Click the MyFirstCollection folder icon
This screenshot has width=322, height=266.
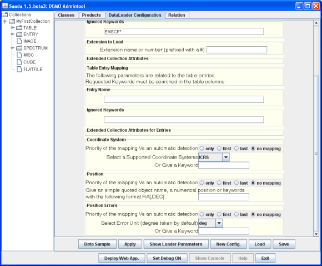[12, 21]
